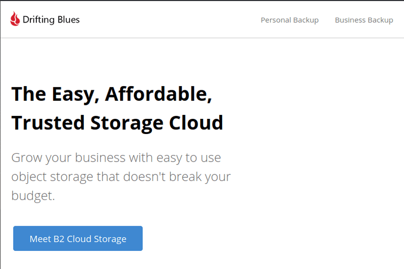Click the red flame logo icon
Screen dimensions: 404x269
[15, 19]
